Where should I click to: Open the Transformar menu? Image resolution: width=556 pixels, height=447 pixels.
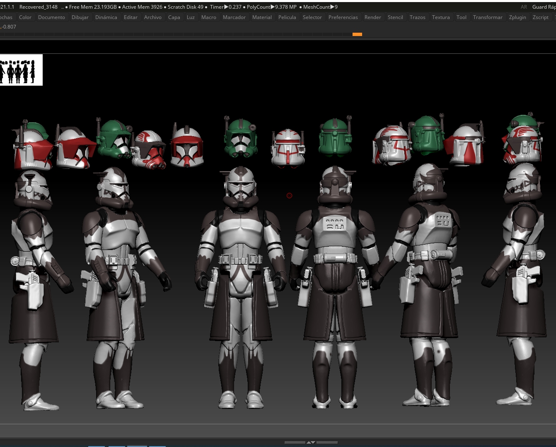(x=488, y=17)
